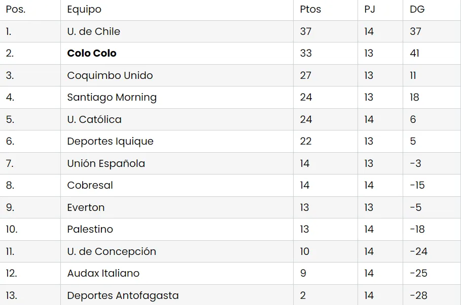Click the Santiago Morning team name
The height and width of the screenshot is (305, 461).
coord(112,97)
